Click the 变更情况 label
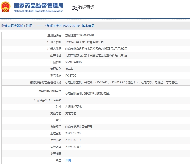Image resolution: width=190 pixels, height=166 pixels. pos(56,154)
